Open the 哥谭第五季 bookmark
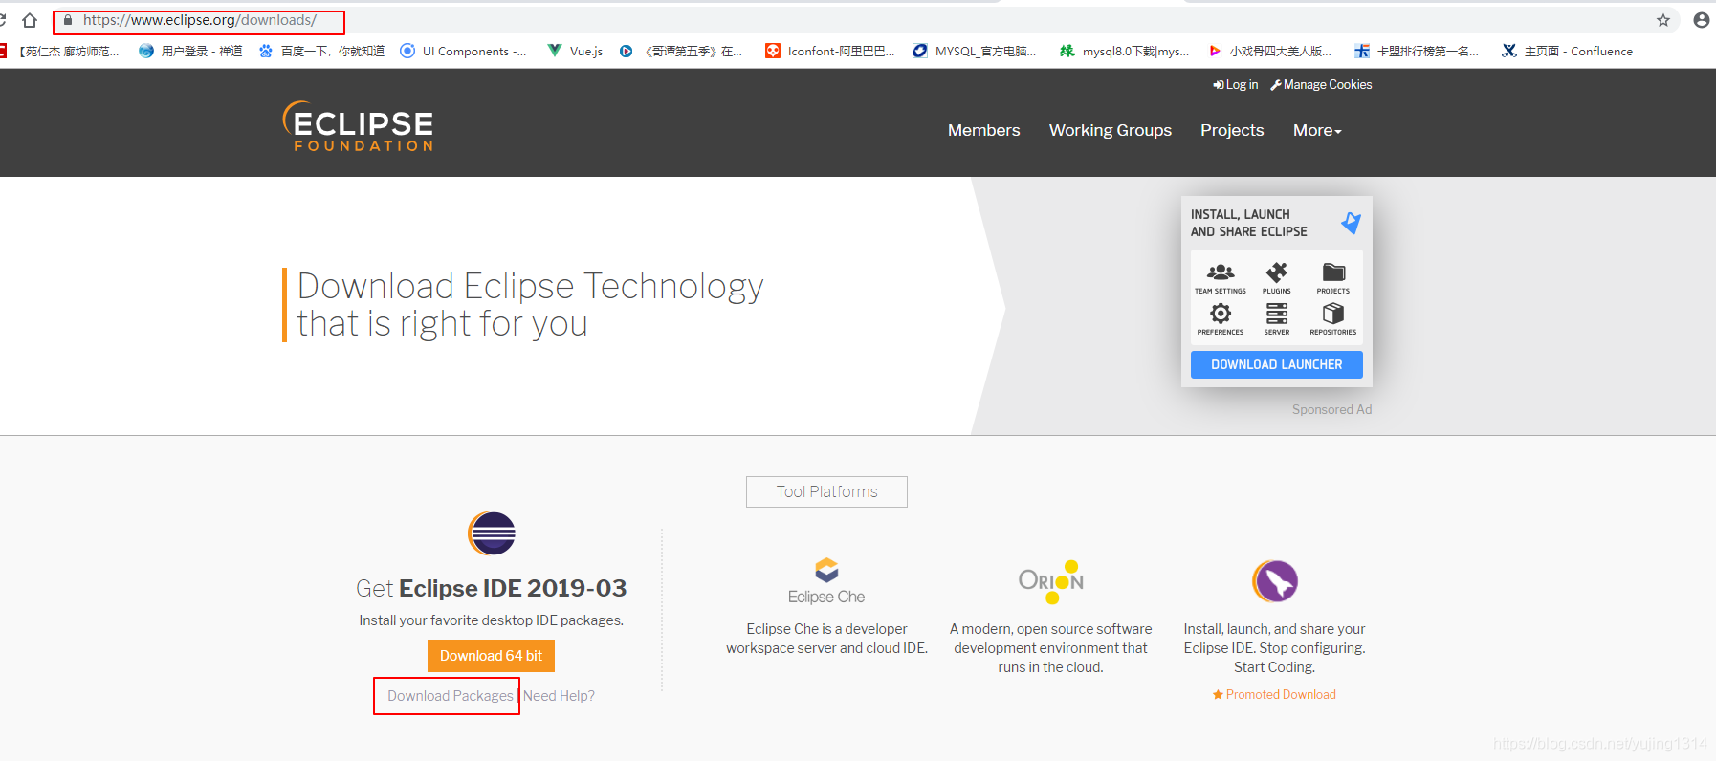1716x761 pixels. (x=681, y=52)
